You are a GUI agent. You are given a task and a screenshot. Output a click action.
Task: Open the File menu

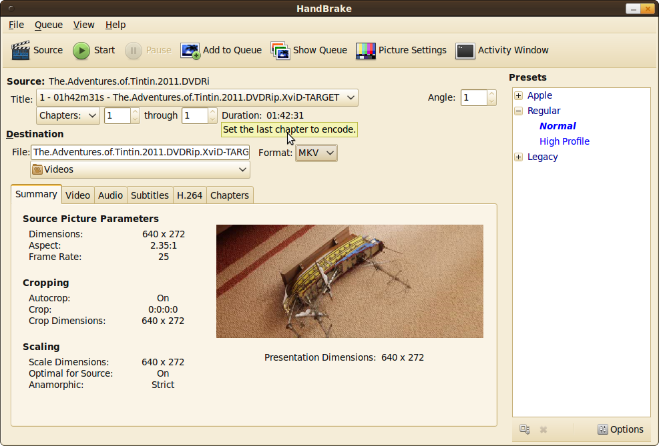click(17, 25)
